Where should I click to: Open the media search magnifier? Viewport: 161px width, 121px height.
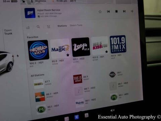click(x=38, y=27)
